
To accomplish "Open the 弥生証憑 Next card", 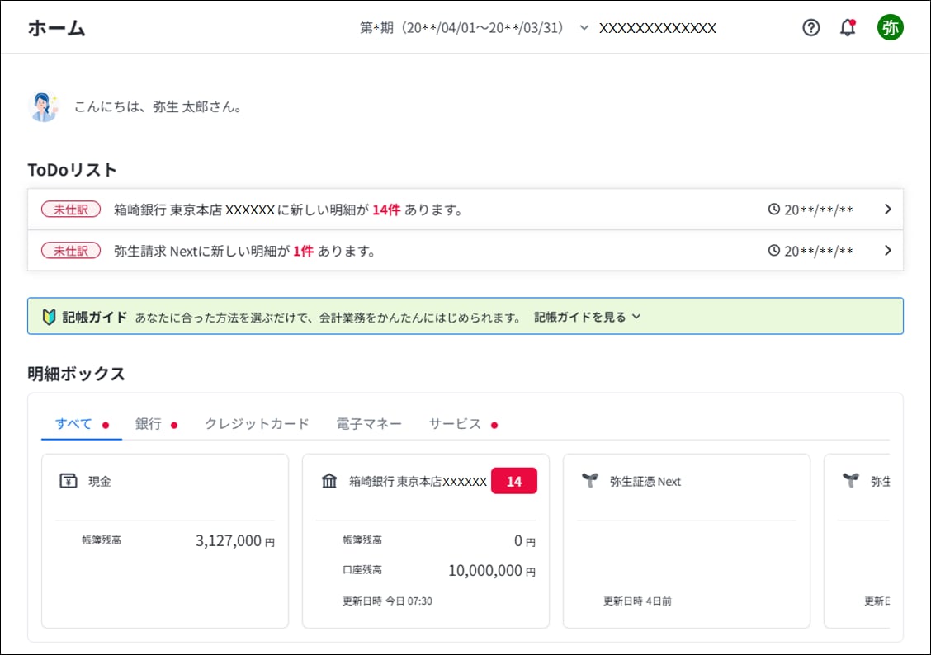I will pyautogui.click(x=687, y=540).
